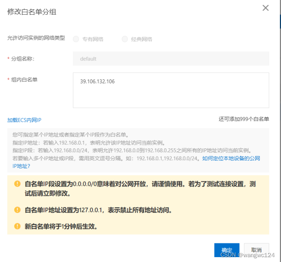Click the 分组名称 field showing default

click(x=171, y=58)
